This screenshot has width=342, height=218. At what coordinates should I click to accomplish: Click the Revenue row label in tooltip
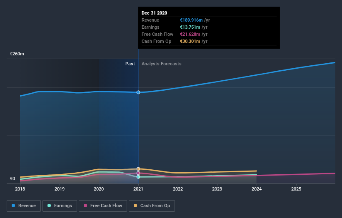150,20
